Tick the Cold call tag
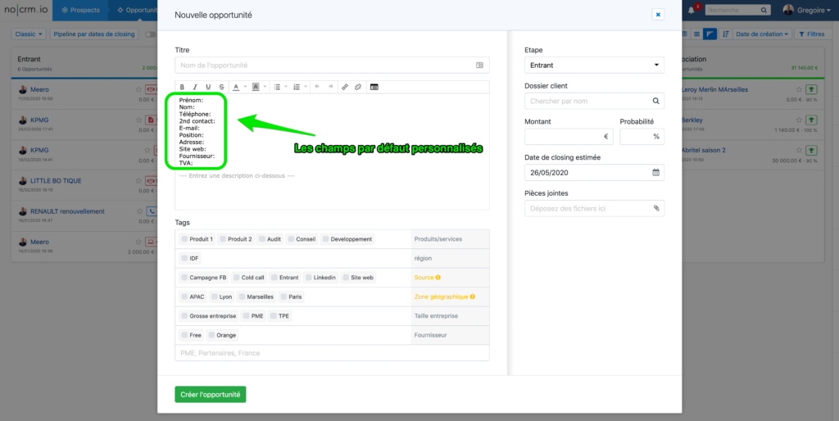Image resolution: width=839 pixels, height=421 pixels. [236, 278]
